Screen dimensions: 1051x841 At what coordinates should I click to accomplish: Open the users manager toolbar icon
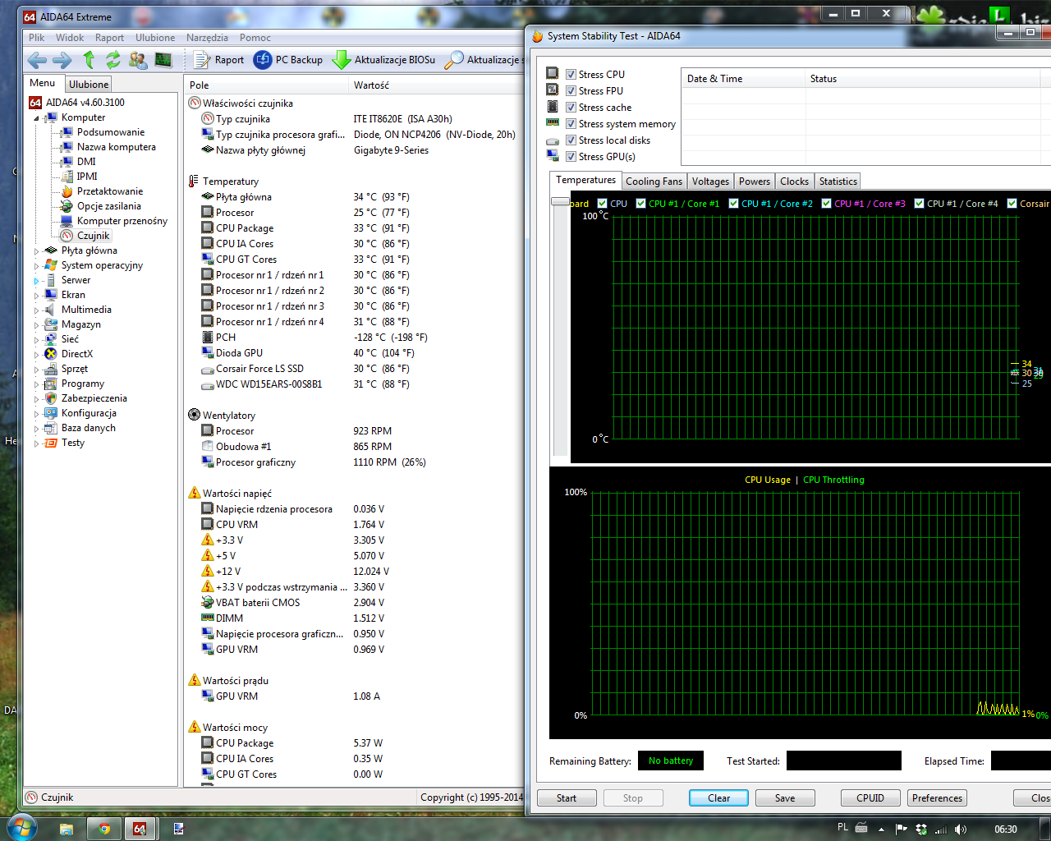click(x=138, y=59)
